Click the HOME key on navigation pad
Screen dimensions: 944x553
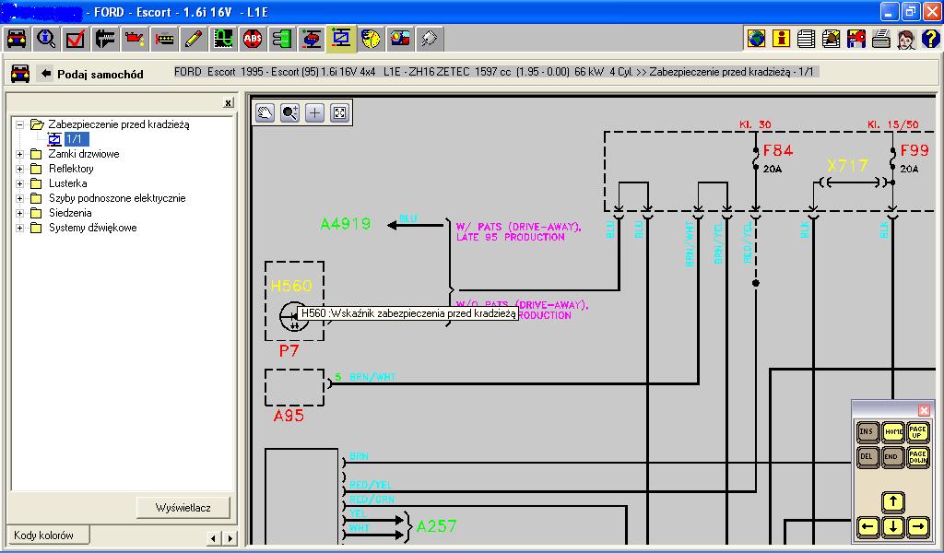click(892, 432)
